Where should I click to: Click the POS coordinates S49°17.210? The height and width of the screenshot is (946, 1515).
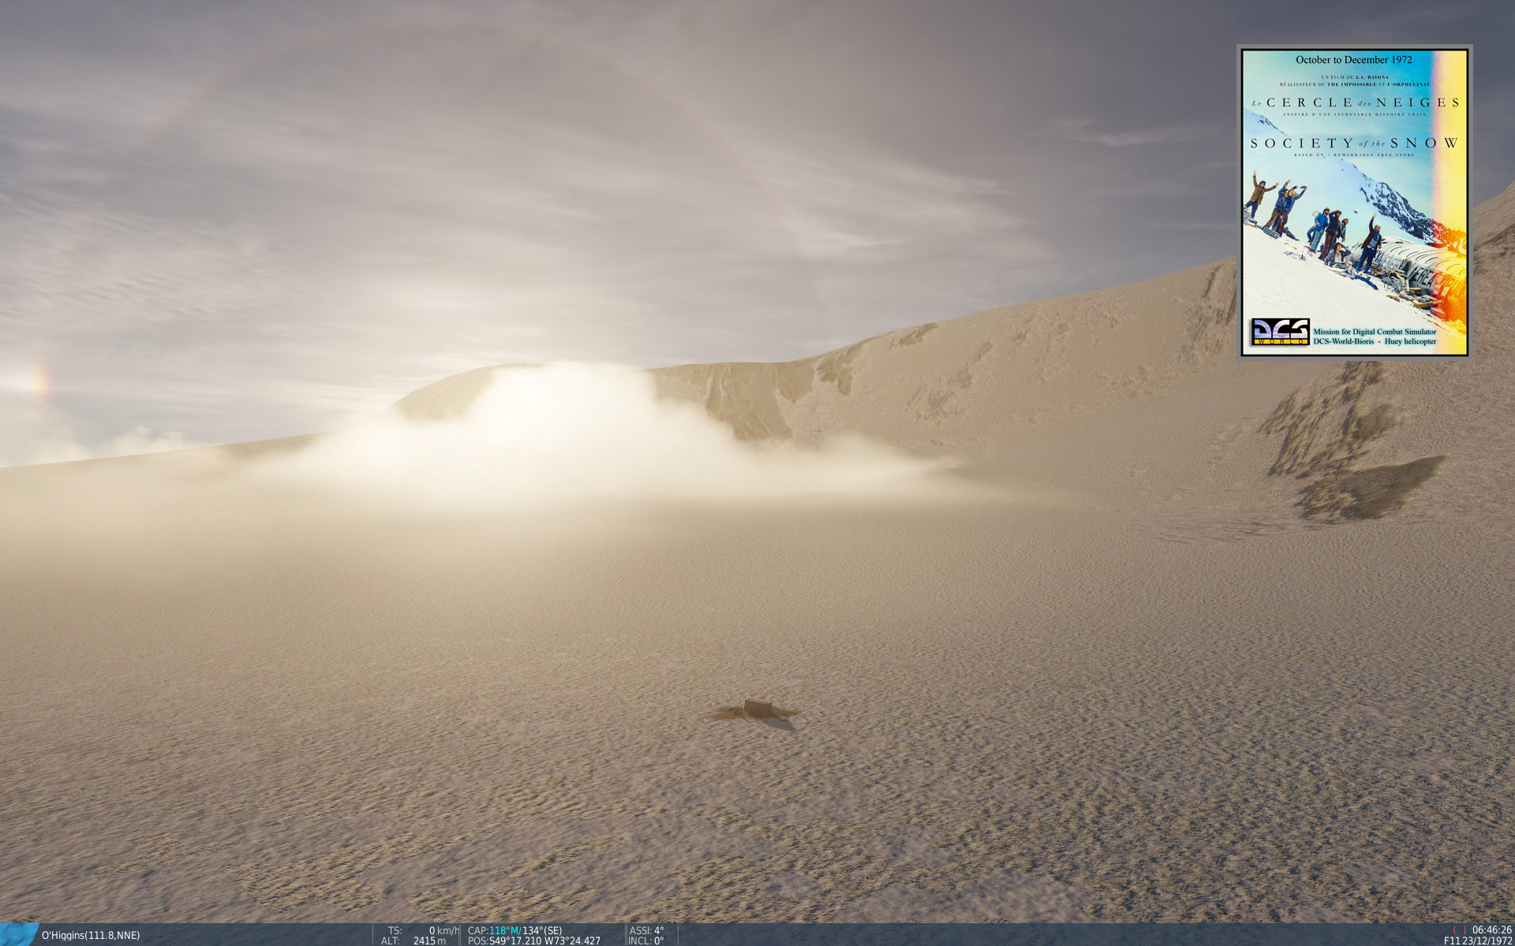pos(514,941)
